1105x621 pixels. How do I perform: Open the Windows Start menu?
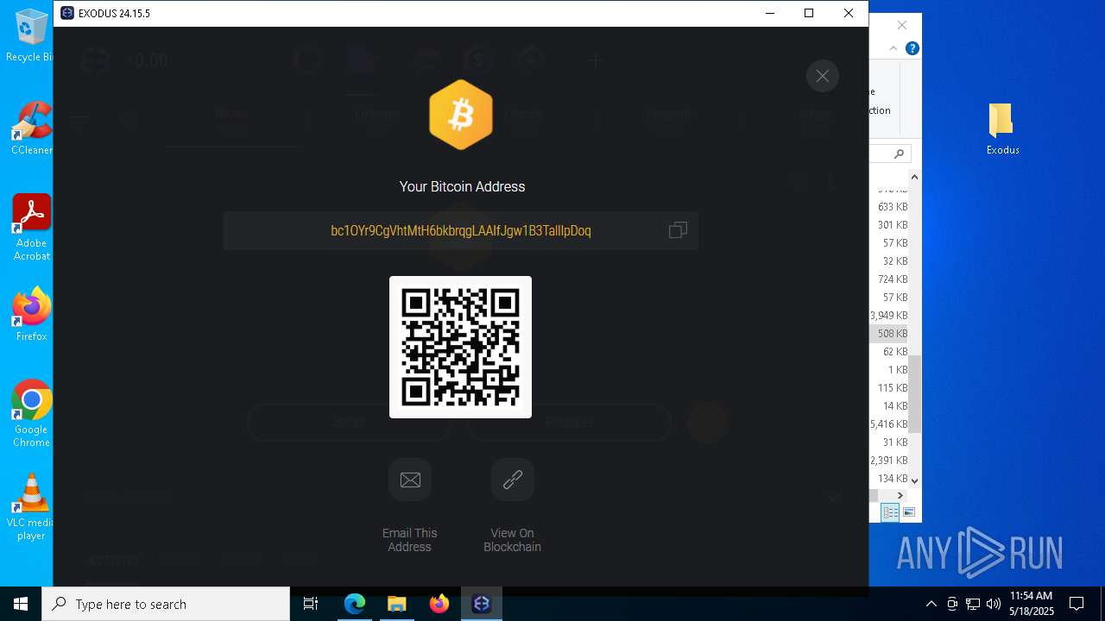tap(21, 604)
